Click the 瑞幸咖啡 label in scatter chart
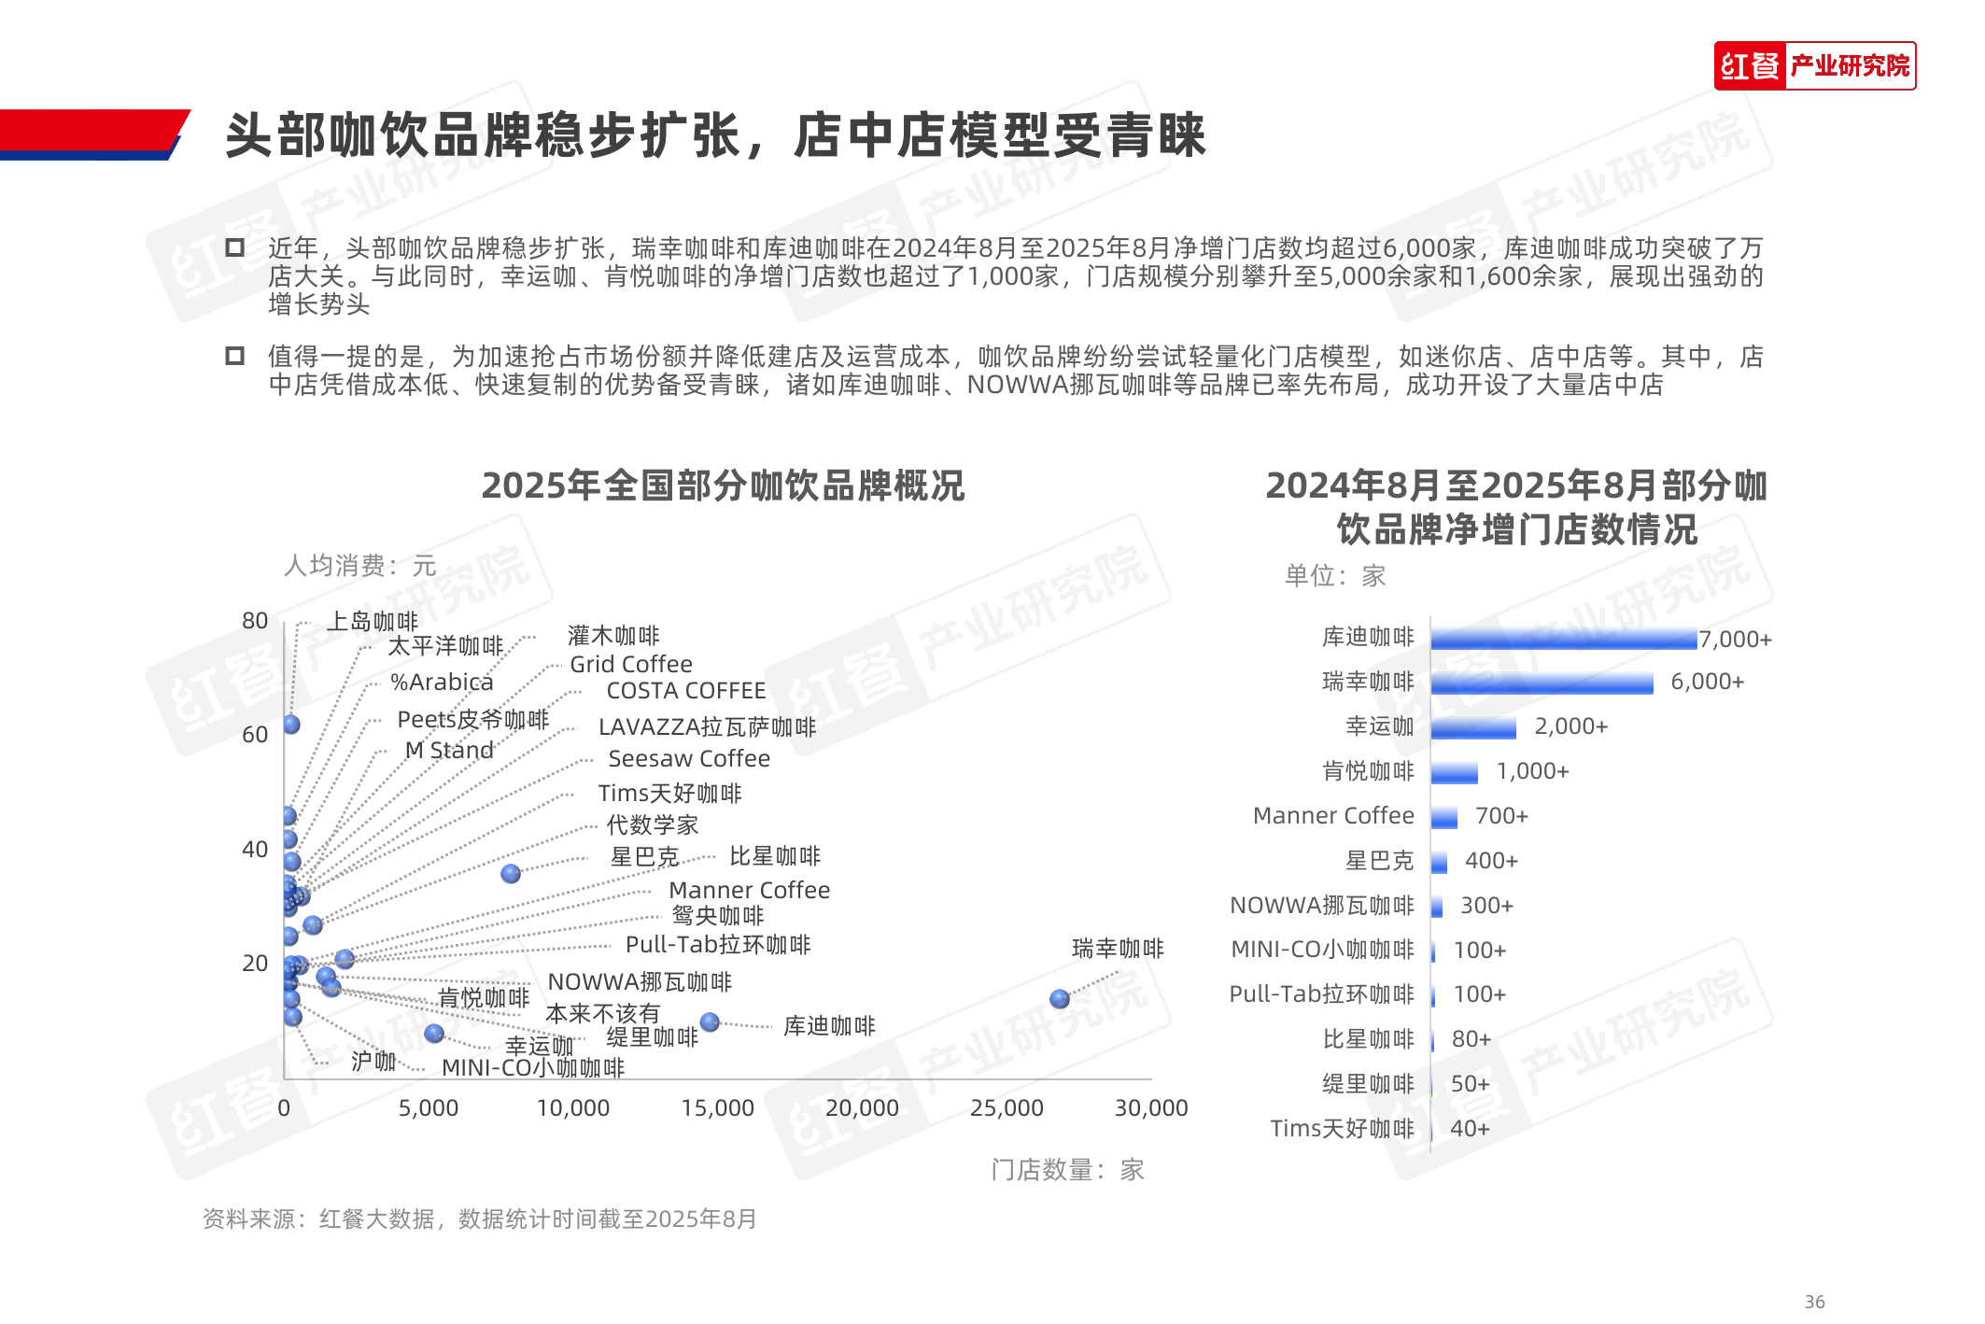Viewport: 1985px width, 1324px height. tap(1118, 949)
